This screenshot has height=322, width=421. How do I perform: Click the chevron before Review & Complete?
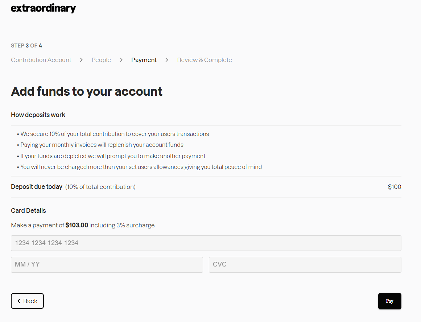167,60
